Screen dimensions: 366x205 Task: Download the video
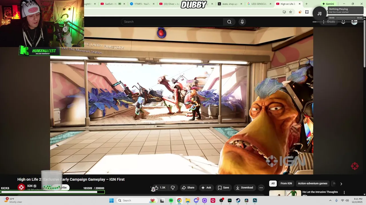pos(244,188)
